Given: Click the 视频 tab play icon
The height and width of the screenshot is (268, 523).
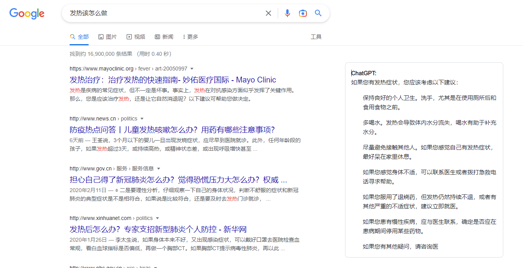Looking at the screenshot, I should click(129, 37).
